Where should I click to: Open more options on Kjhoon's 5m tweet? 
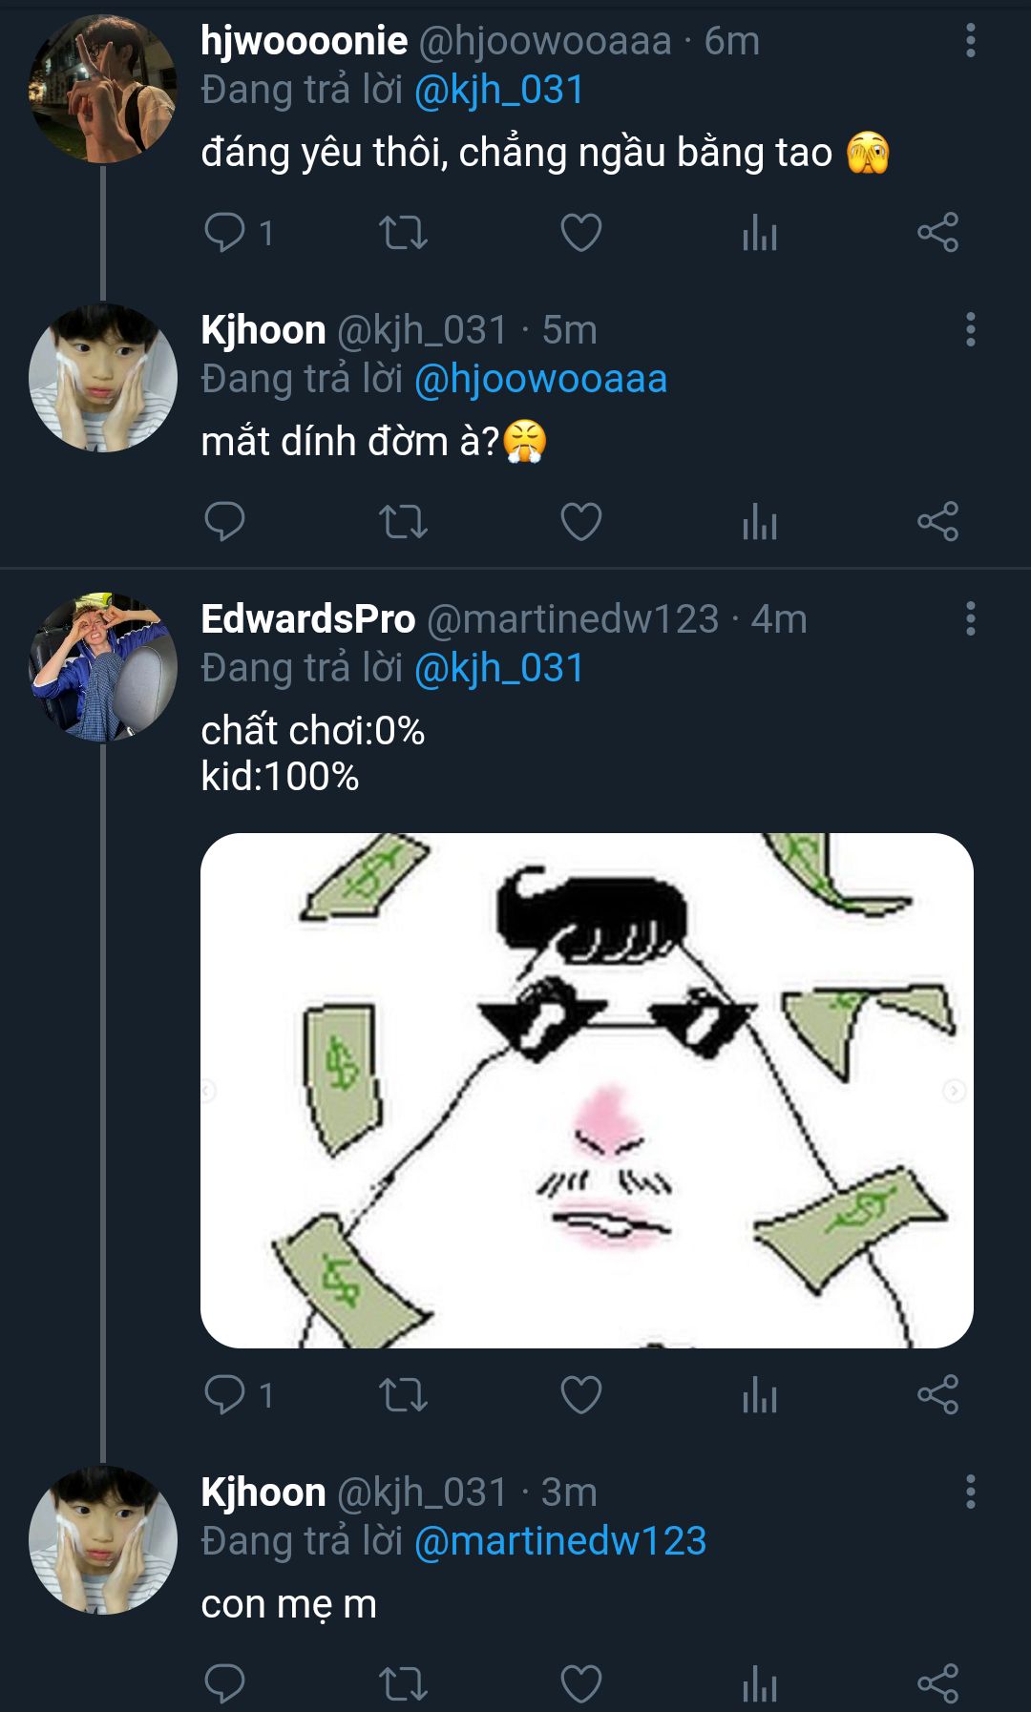point(970,330)
